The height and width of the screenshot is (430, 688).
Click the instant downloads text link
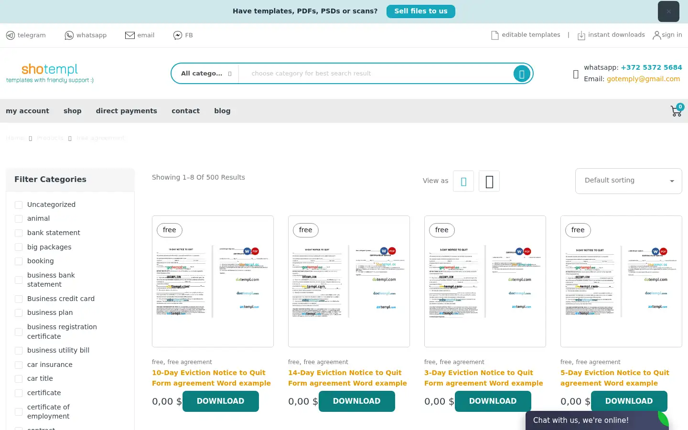[x=616, y=35]
